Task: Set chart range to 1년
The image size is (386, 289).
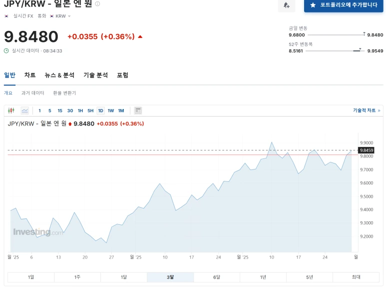Action: [263, 277]
